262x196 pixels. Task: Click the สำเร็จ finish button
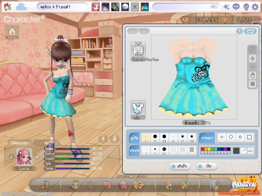pos(180,166)
